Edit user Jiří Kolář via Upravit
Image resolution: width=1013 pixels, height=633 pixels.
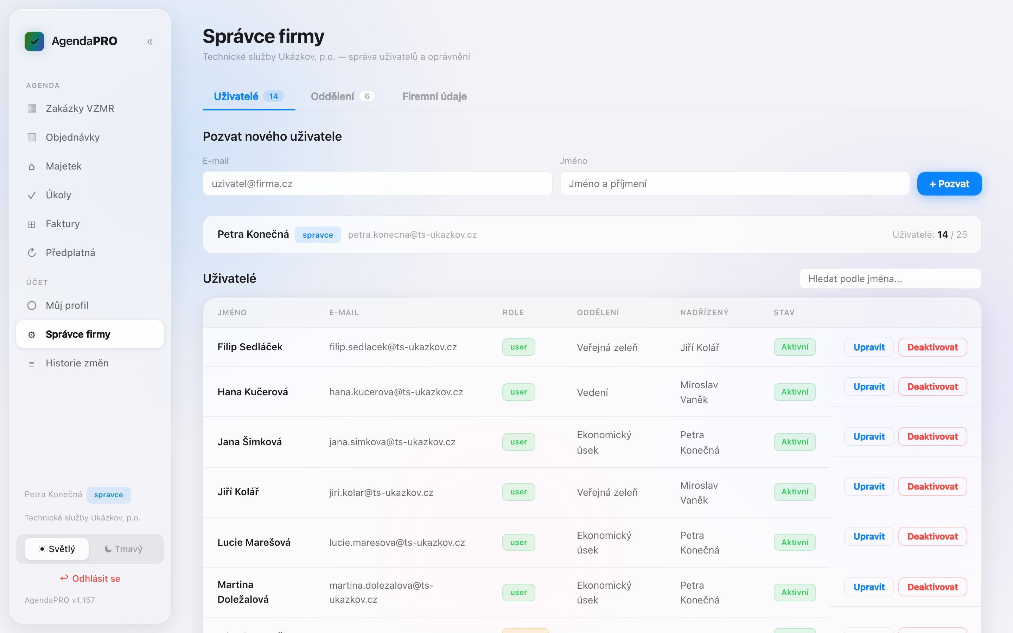coord(868,486)
